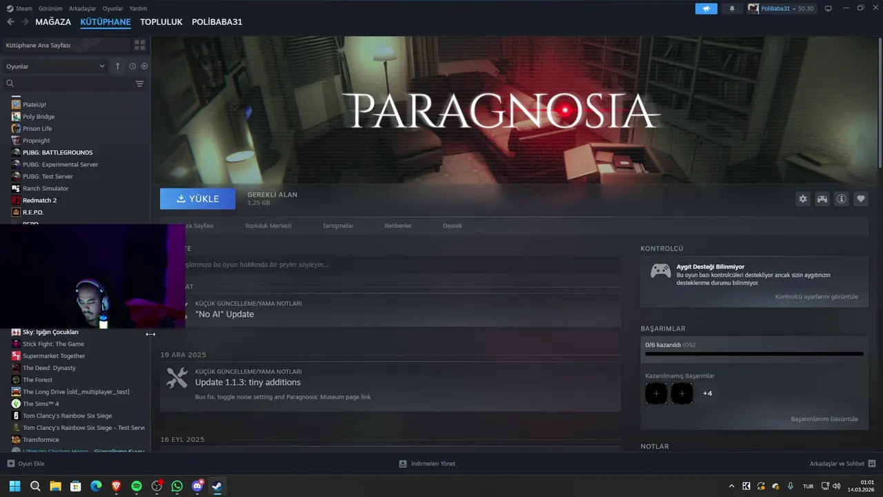Click the library search field
This screenshot has width=883, height=497.
69,84
